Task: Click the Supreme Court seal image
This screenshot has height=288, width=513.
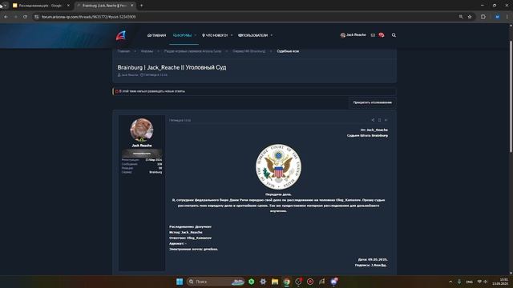Action: [278, 167]
